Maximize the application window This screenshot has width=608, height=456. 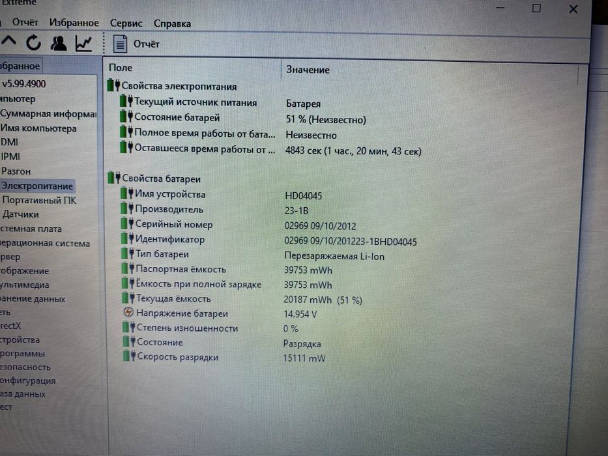click(x=536, y=8)
